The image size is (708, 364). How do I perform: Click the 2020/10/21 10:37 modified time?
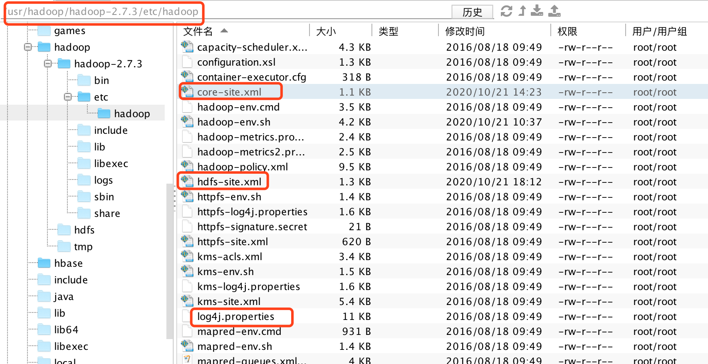[494, 122]
